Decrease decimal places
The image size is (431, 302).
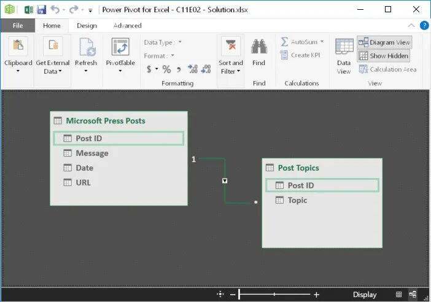[206, 69]
